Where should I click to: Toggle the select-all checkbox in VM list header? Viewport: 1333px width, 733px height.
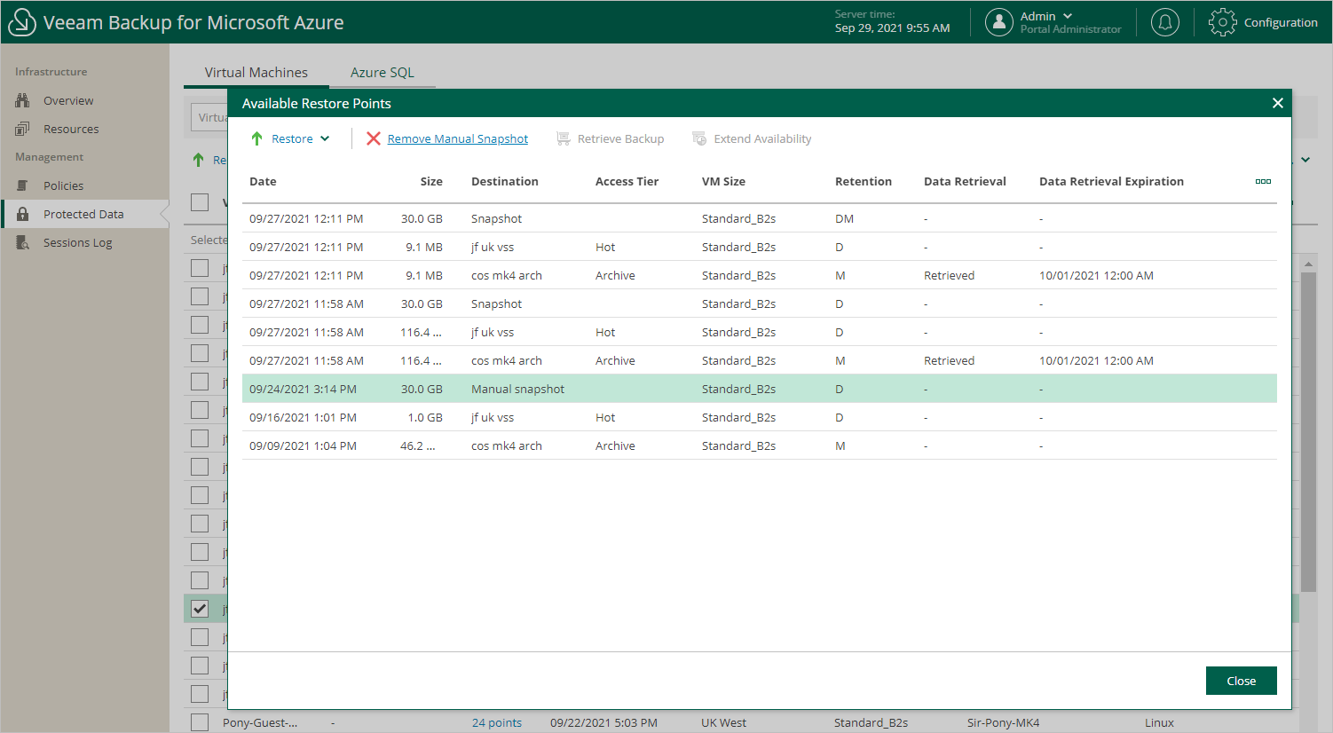pos(200,202)
